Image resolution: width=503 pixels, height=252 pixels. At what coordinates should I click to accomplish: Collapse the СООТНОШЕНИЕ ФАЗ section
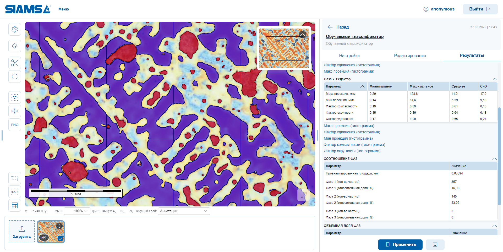[x=494, y=159]
